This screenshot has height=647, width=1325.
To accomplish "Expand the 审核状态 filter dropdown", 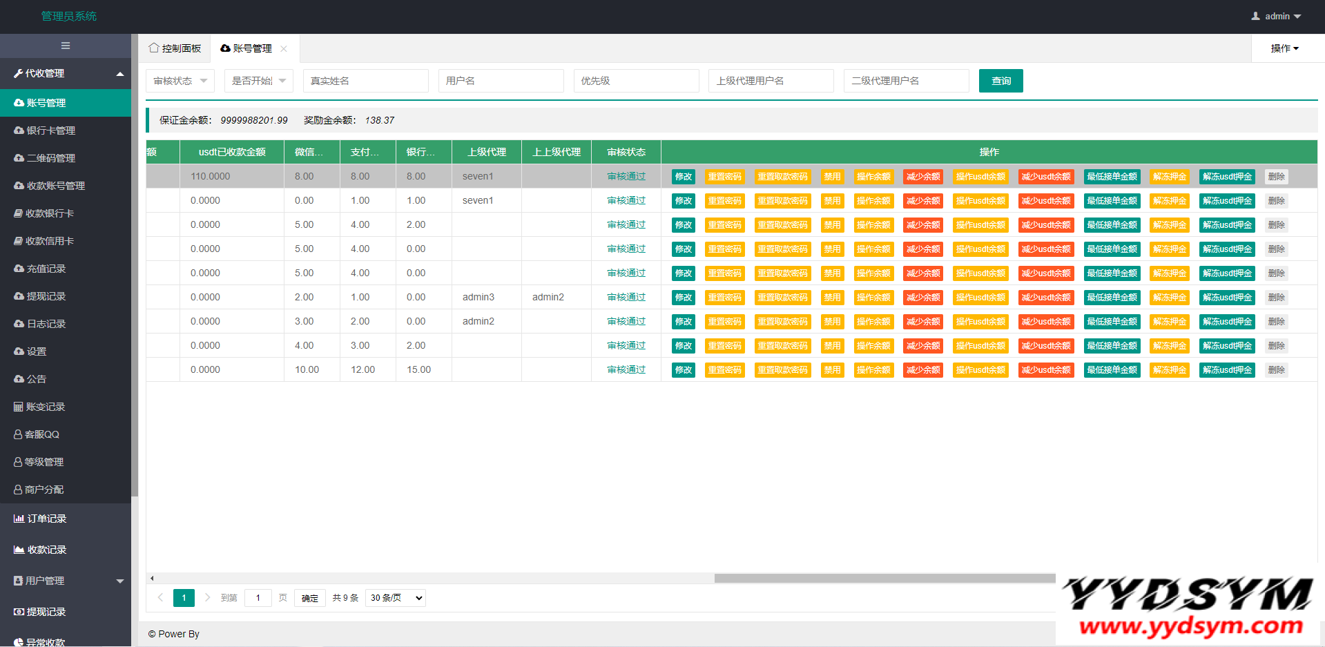I will (180, 81).
